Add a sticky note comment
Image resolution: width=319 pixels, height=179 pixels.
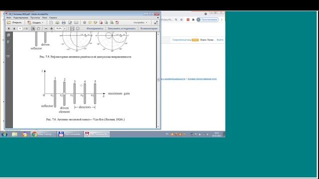[90, 22]
